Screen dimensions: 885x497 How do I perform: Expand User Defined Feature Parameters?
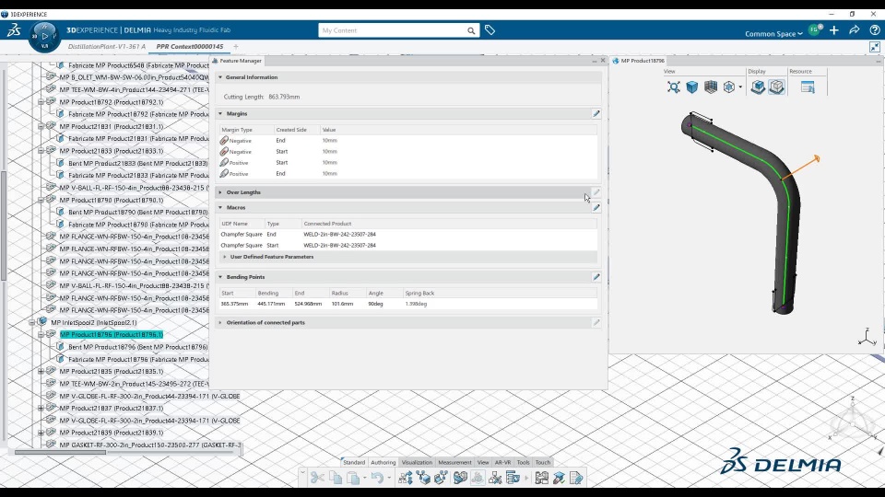(x=225, y=257)
